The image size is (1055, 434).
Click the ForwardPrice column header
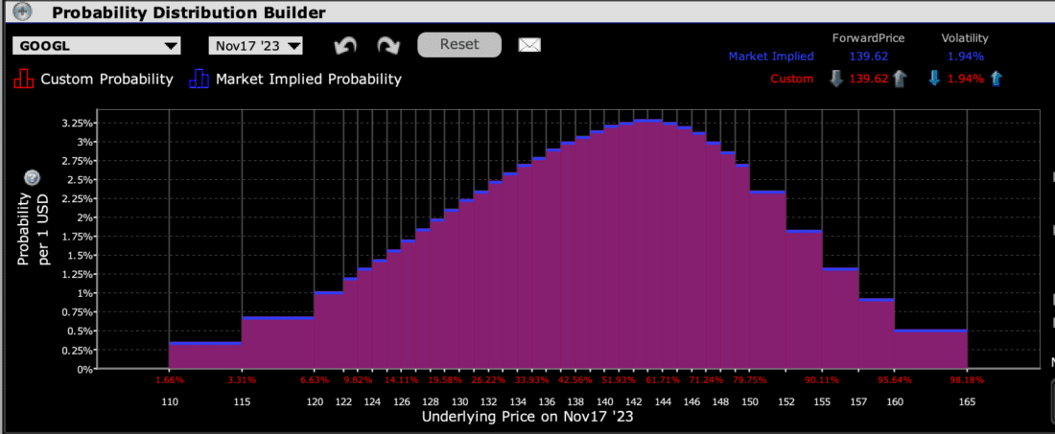[869, 39]
